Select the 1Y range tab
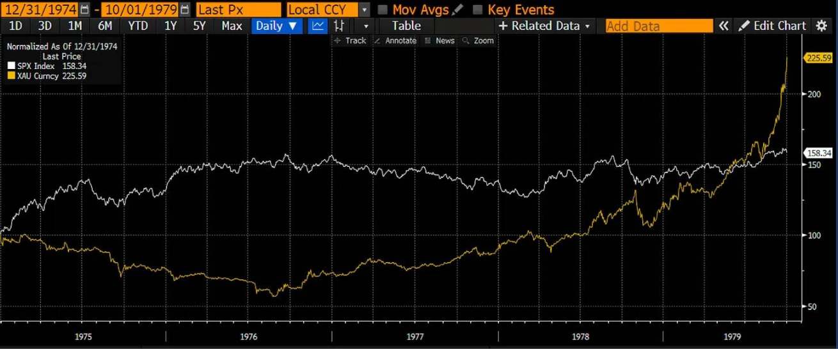Viewport: 838px width, 349px height. pyautogui.click(x=170, y=26)
